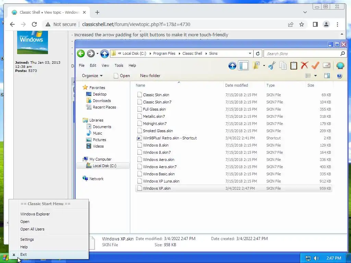Viewport: 351px width, 263px height.
Task: Click the New folder button
Action: (x=150, y=76)
